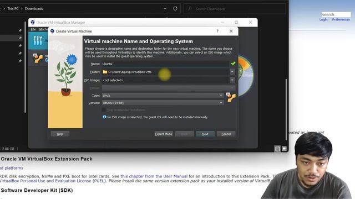Open the address bar history dropdown chevron

[x=165, y=9]
